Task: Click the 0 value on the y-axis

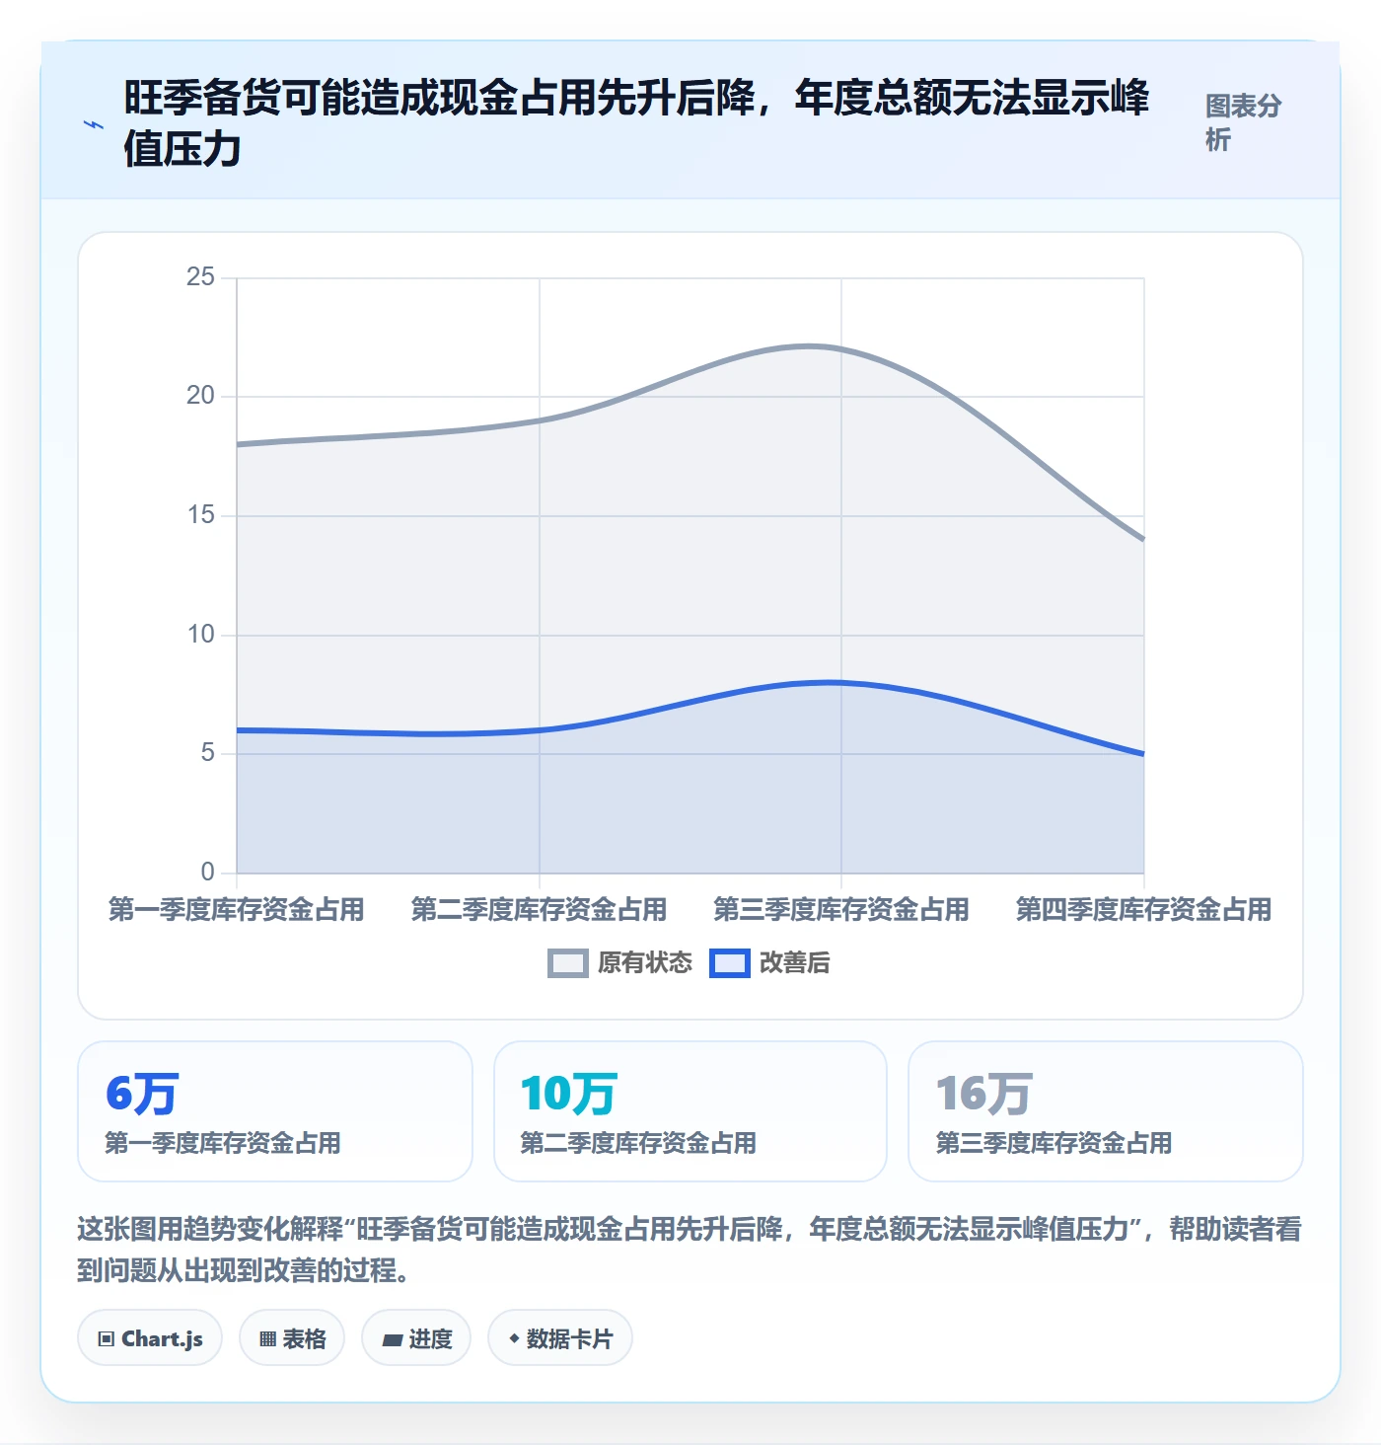Action: [207, 872]
